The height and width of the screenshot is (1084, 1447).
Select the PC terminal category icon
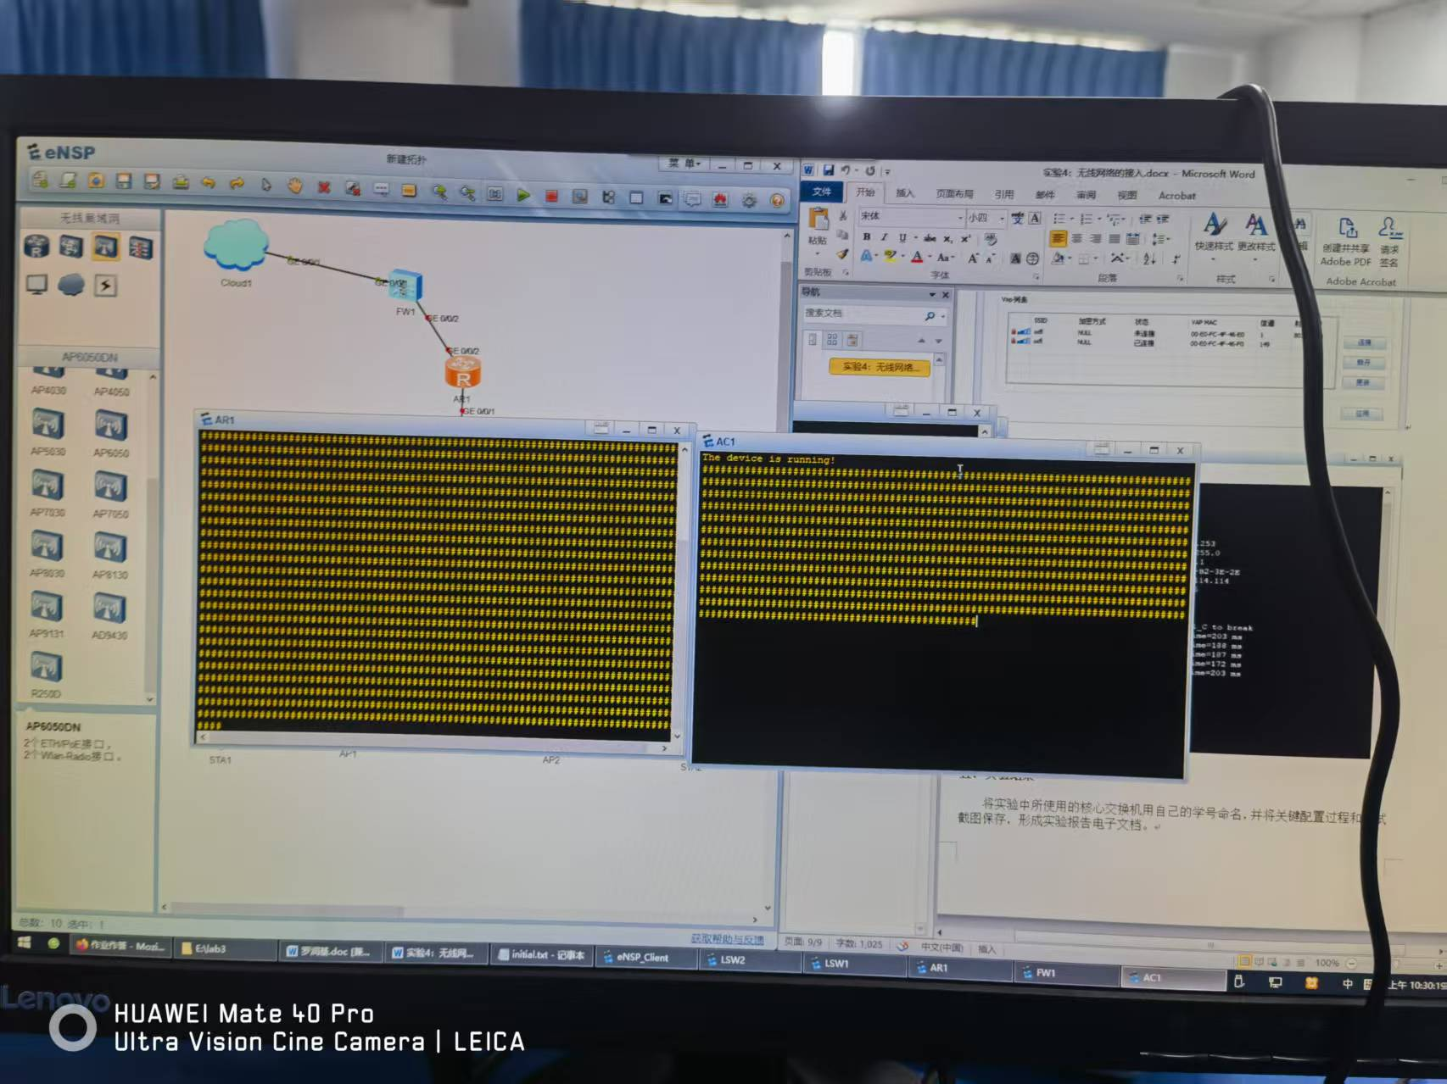(x=36, y=284)
